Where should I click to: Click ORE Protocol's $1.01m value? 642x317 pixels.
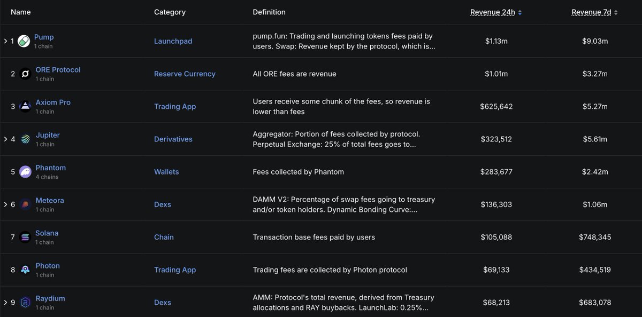point(496,74)
